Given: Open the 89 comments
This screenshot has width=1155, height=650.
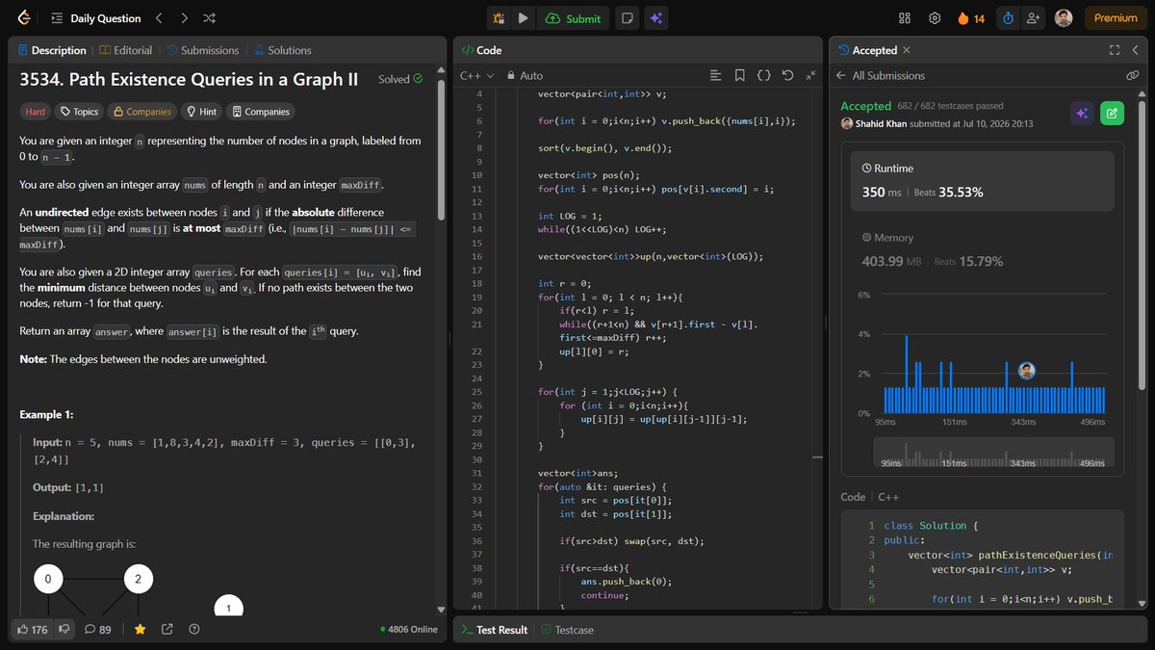Looking at the screenshot, I should pyautogui.click(x=98, y=629).
